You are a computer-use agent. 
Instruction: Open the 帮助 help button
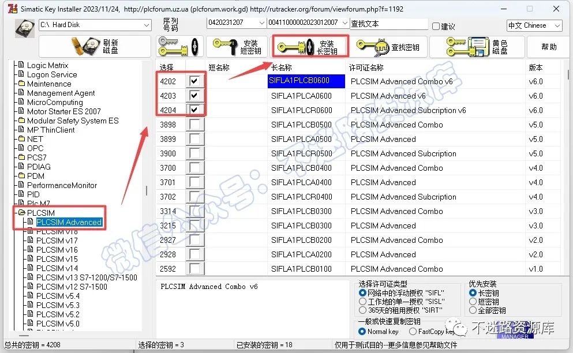(x=549, y=46)
